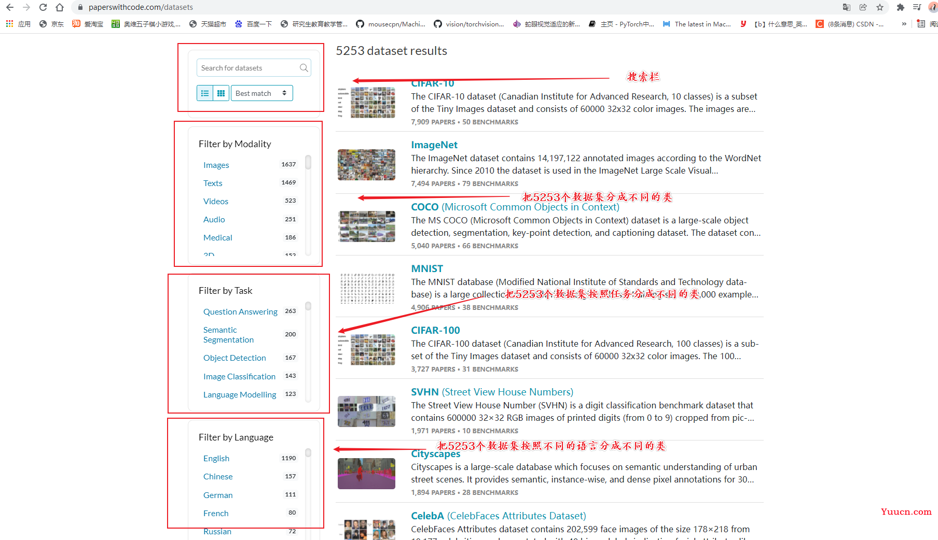Filter modality by Medical
This screenshot has width=938, height=540.
218,237
